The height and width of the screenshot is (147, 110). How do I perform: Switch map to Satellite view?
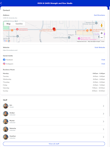[19, 24]
